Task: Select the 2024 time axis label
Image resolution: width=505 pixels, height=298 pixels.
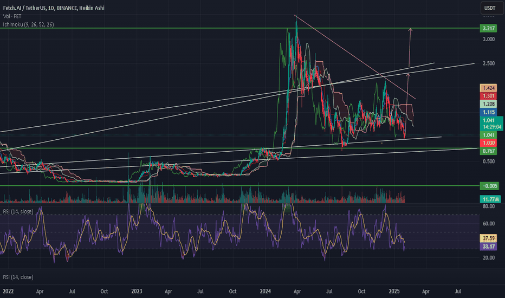Action: [x=265, y=291]
